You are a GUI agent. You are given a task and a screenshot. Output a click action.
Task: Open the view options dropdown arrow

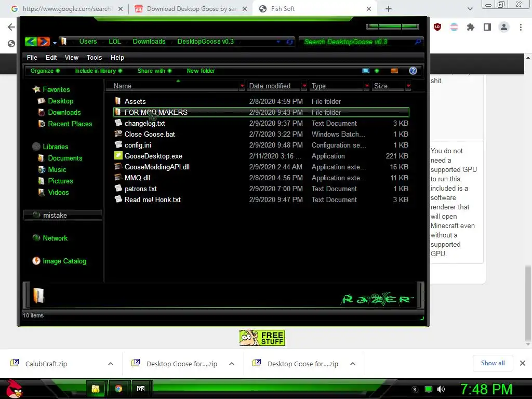pyautogui.click(x=377, y=71)
